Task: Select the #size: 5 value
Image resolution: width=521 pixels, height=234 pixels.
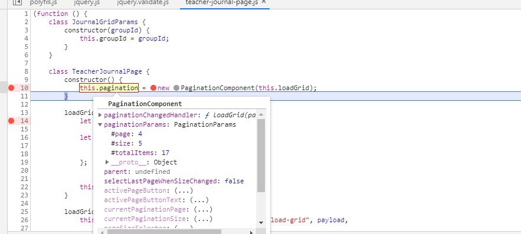Action: click(140, 143)
